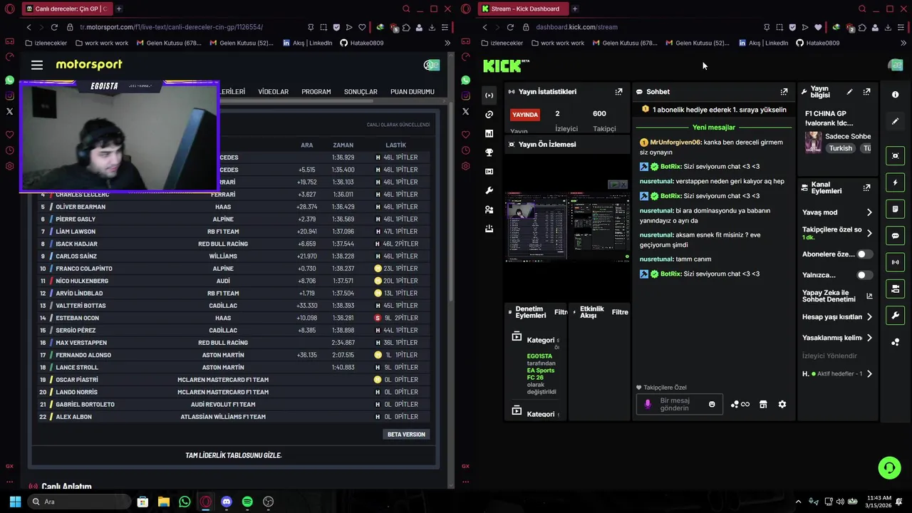Select the stream broadcast icon in Kick sidebar
912x513 pixels.
489,95
